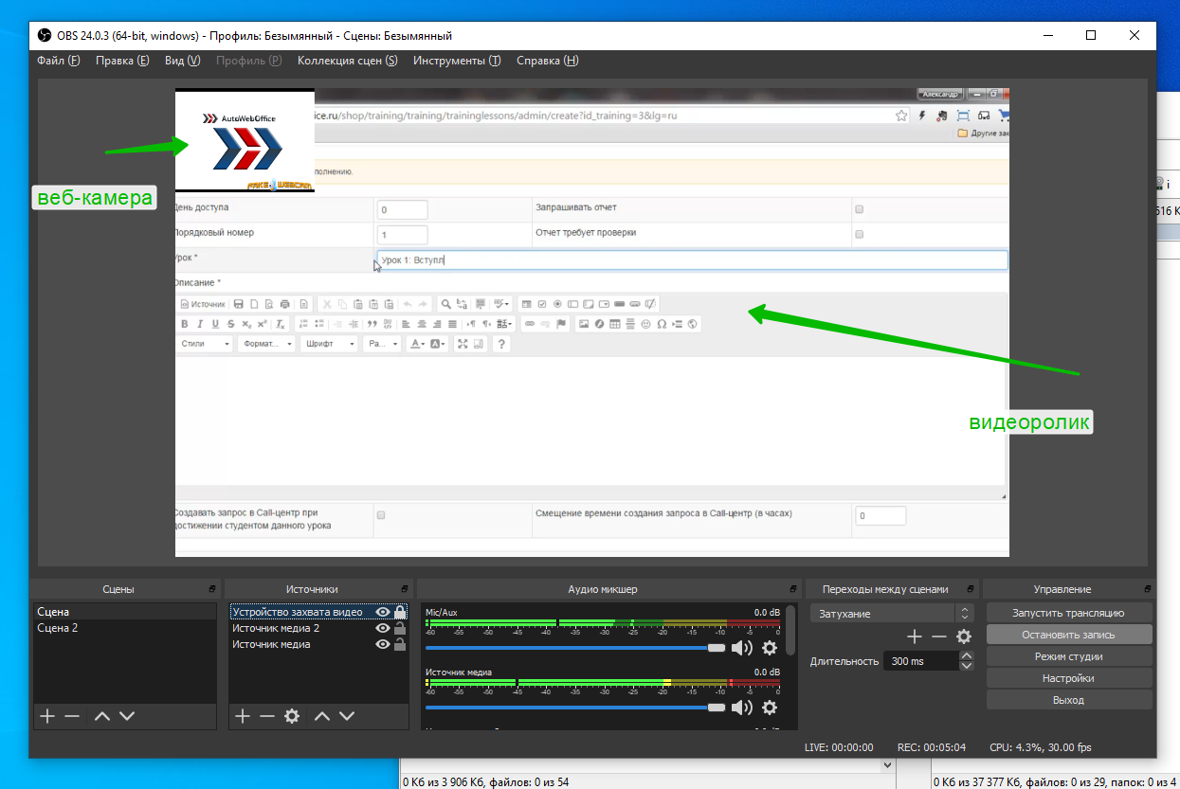Open Источник медиа audio settings gear
Screen dimensions: 1180x789
[x=770, y=708]
